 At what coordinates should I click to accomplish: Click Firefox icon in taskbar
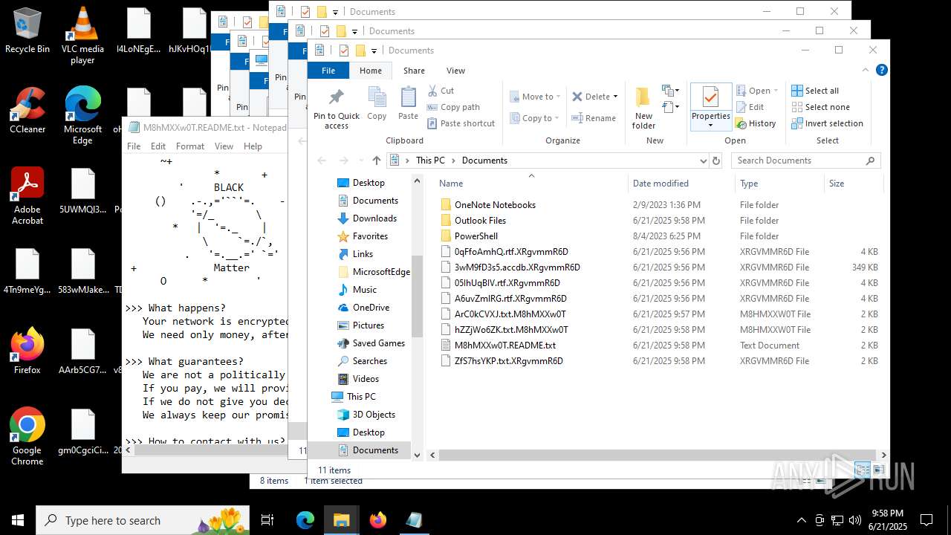pos(378,520)
